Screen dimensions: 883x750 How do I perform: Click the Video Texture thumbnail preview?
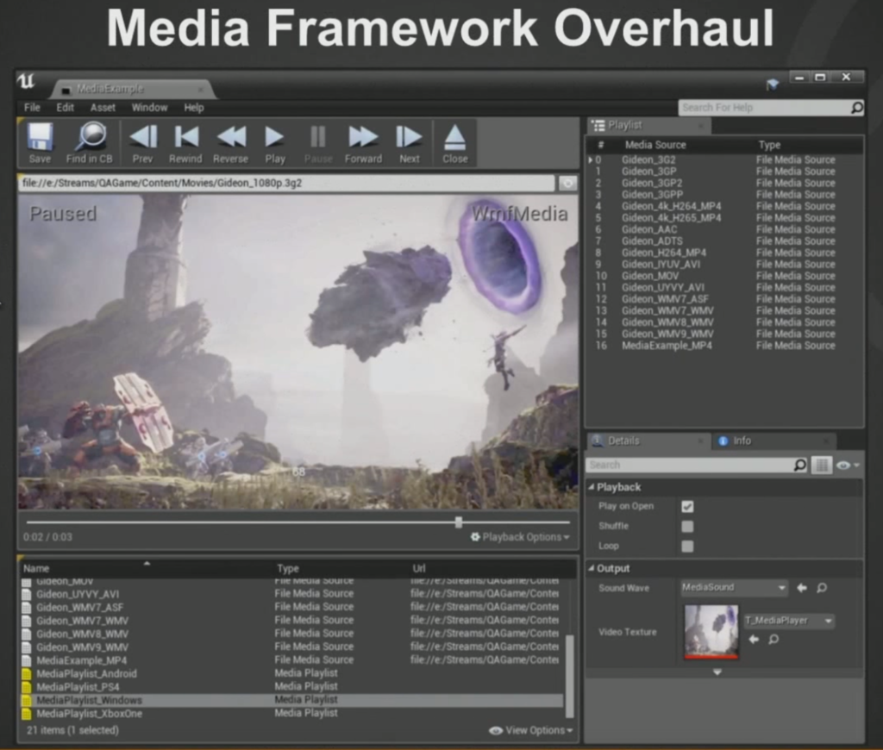click(711, 631)
